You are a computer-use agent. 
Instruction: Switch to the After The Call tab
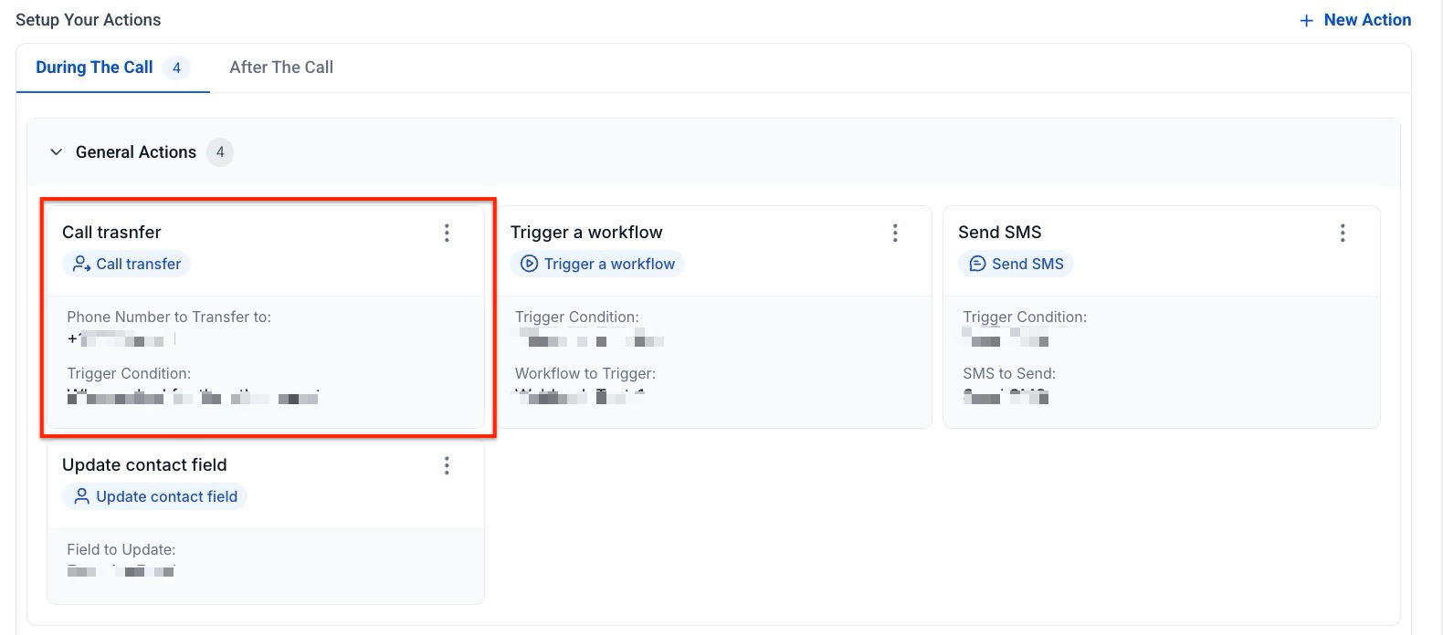(x=281, y=68)
